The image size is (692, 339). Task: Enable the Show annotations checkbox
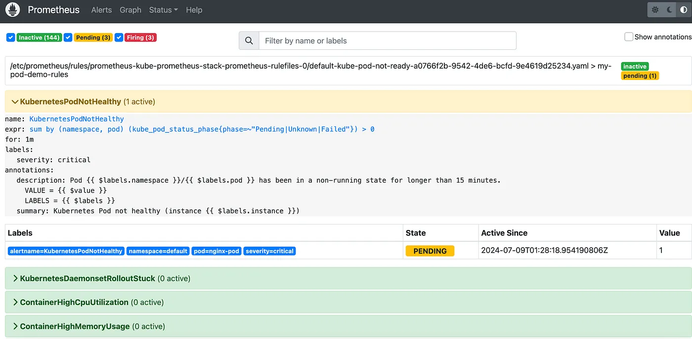click(629, 37)
